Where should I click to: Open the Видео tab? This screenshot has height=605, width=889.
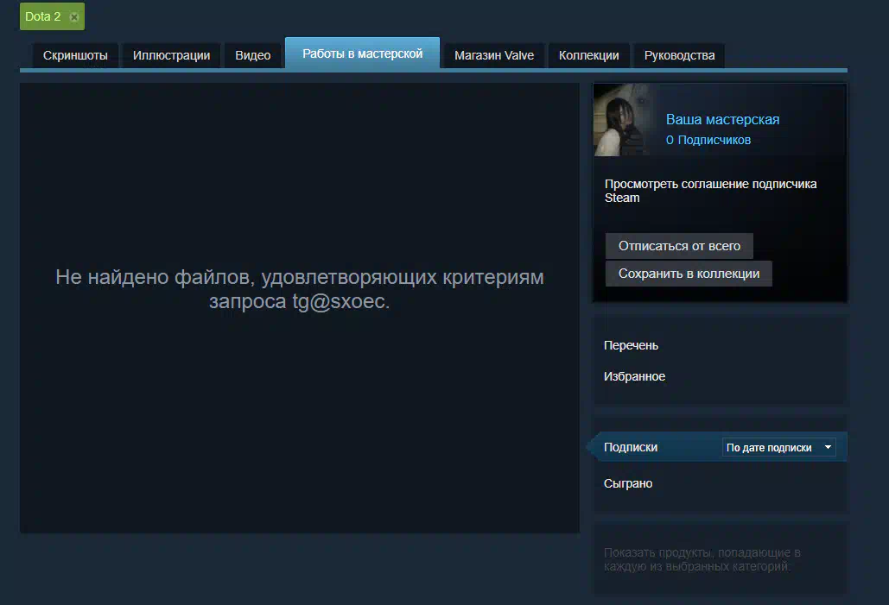(253, 55)
